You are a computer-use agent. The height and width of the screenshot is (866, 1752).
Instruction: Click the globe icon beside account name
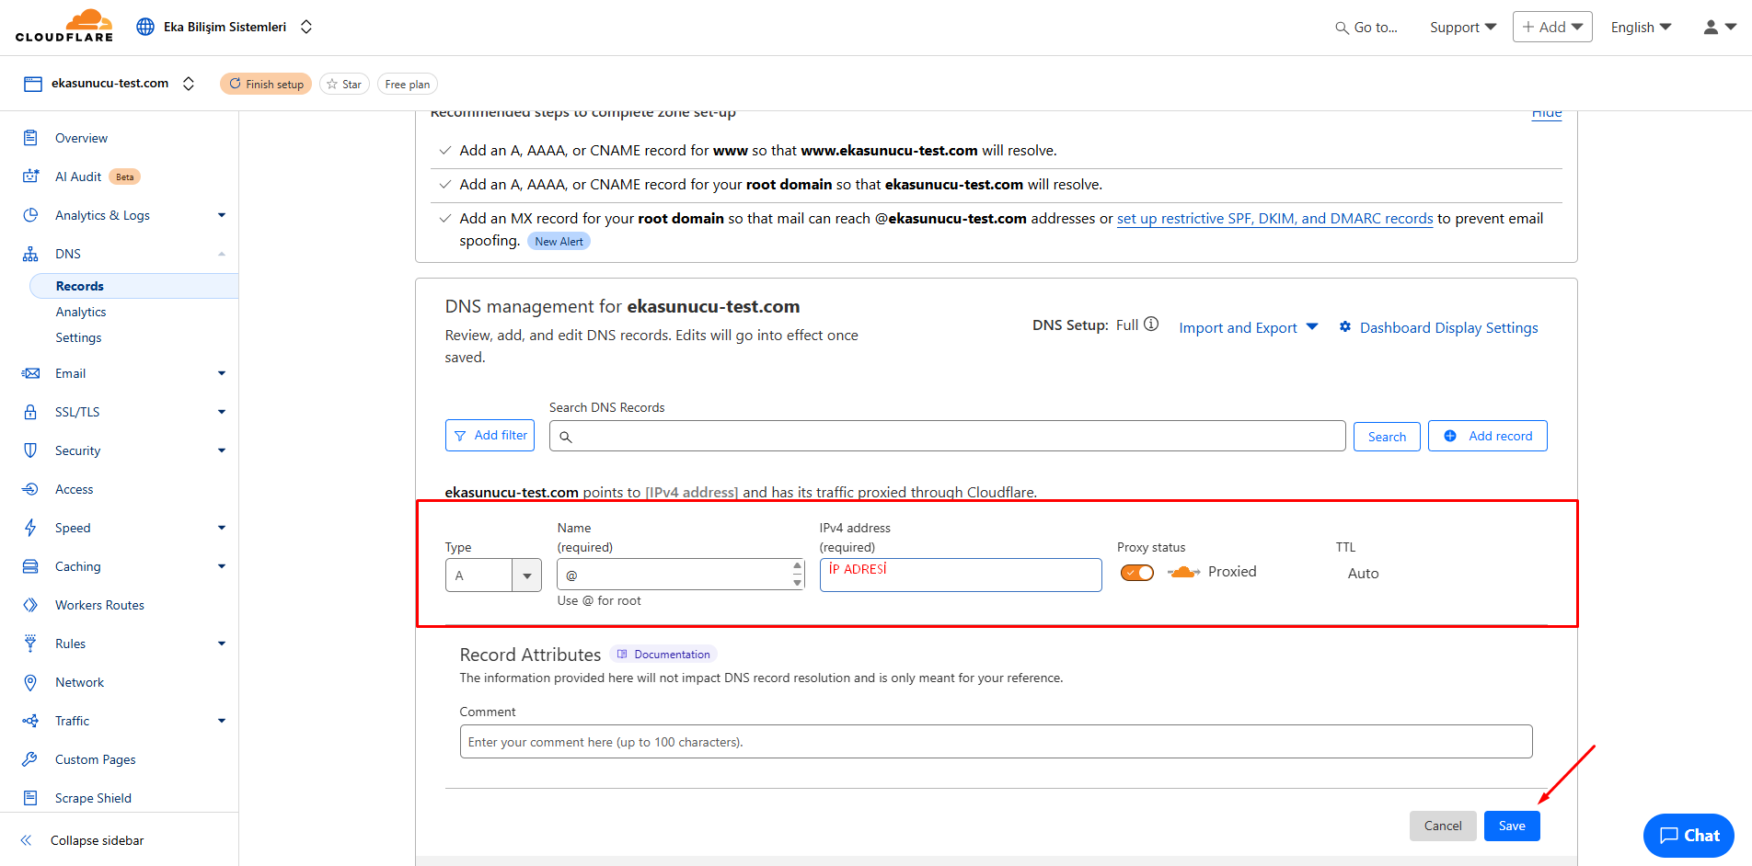pyautogui.click(x=145, y=27)
